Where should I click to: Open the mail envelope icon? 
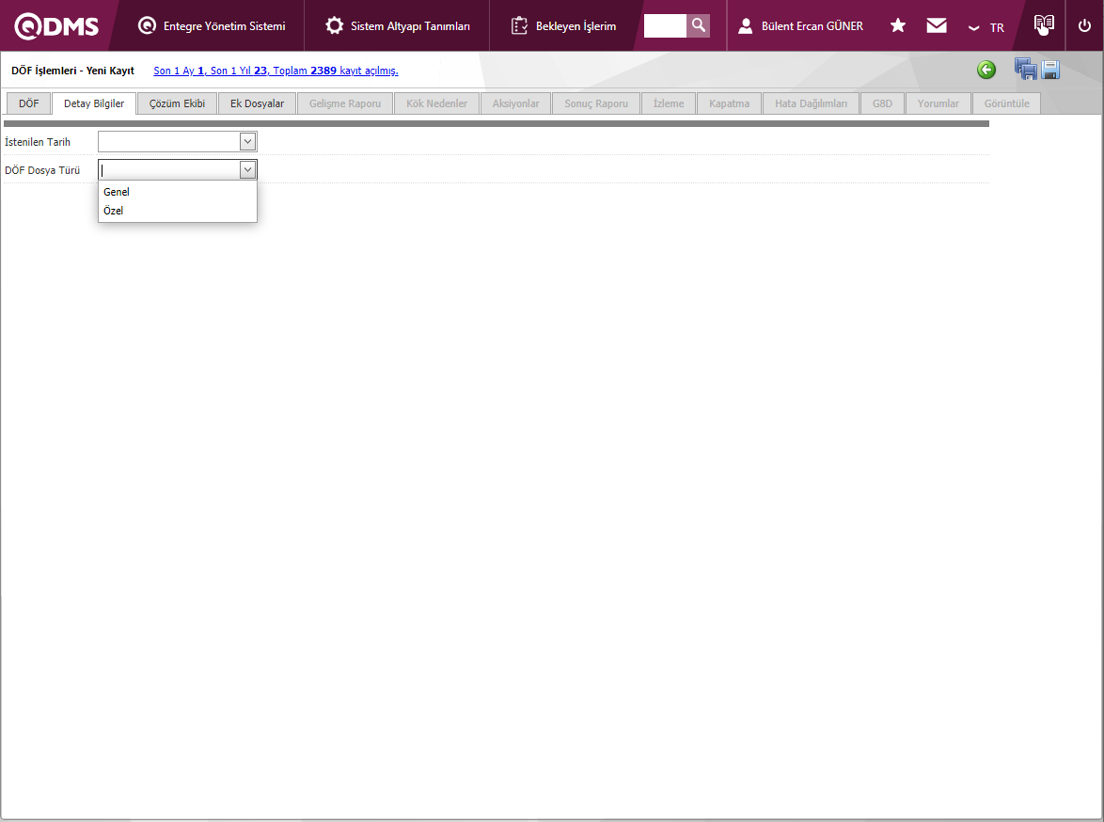937,25
